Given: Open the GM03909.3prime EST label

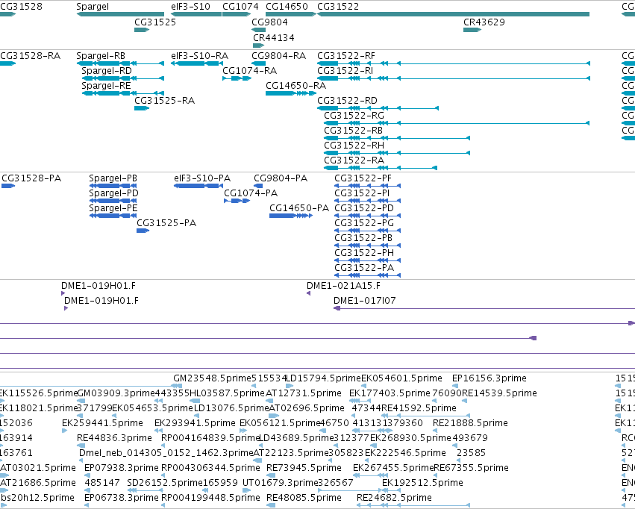Looking at the screenshot, I should point(116,393).
